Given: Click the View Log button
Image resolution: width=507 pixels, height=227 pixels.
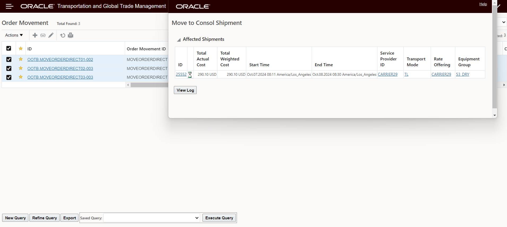Looking at the screenshot, I should [185, 90].
